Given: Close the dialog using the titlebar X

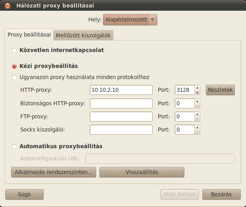Looking at the screenshot, I should coord(8,6).
